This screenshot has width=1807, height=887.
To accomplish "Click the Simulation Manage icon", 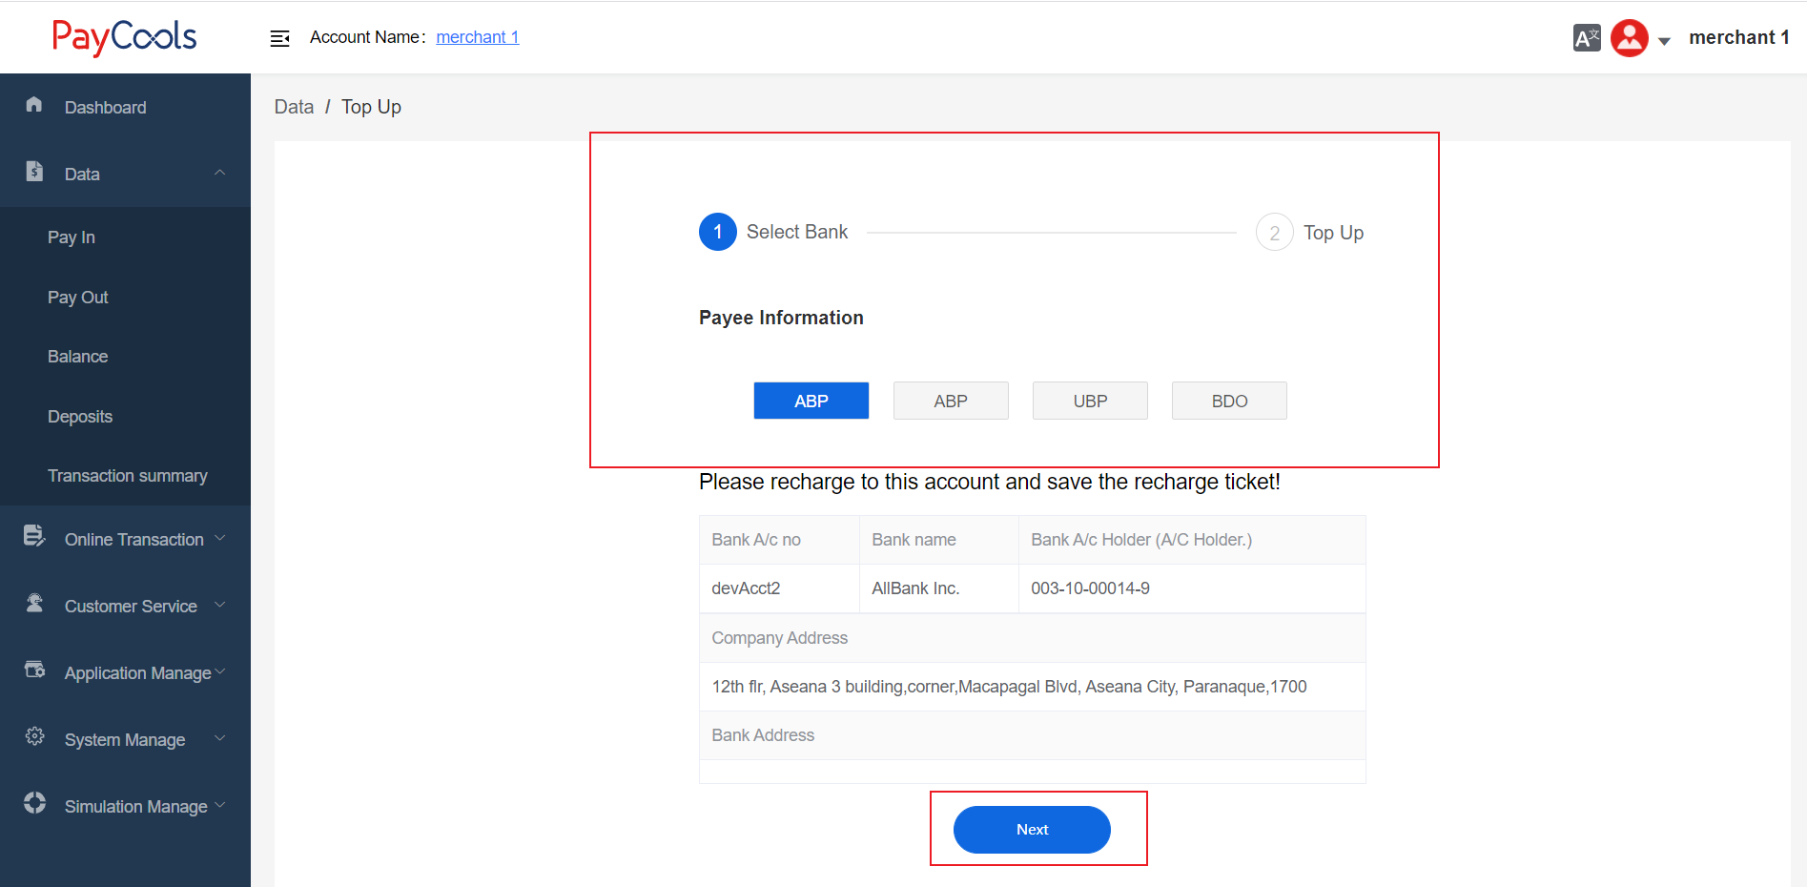I will (x=34, y=804).
